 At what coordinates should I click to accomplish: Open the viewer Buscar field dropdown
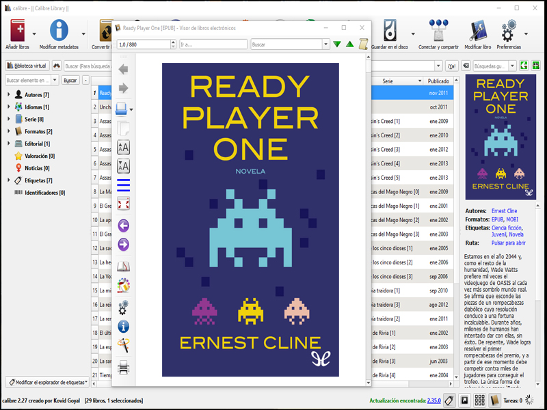point(326,44)
